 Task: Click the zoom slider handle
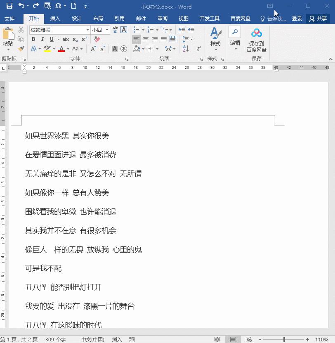coord(284,340)
